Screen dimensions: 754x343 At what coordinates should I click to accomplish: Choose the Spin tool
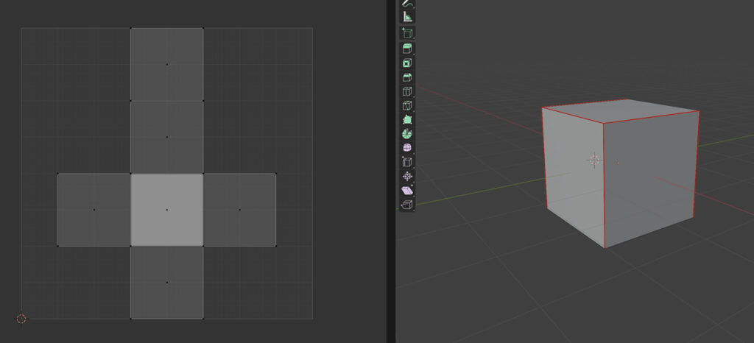point(407,133)
